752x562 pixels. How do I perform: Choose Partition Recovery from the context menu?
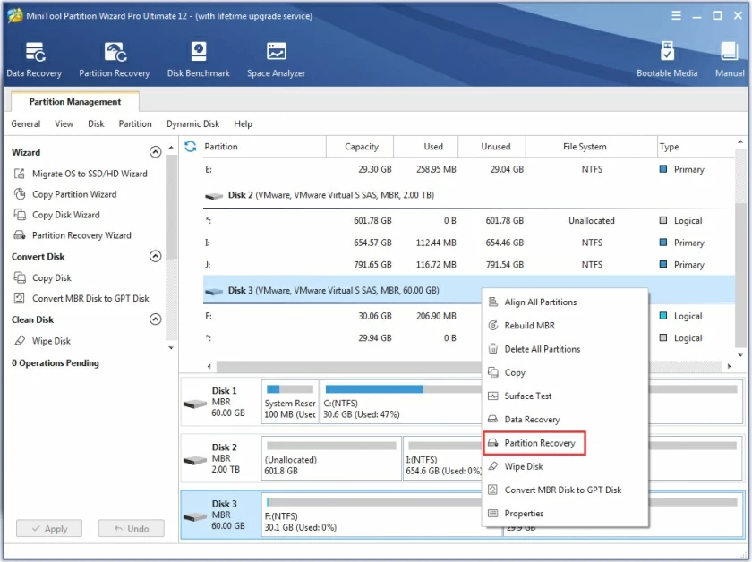coord(541,442)
